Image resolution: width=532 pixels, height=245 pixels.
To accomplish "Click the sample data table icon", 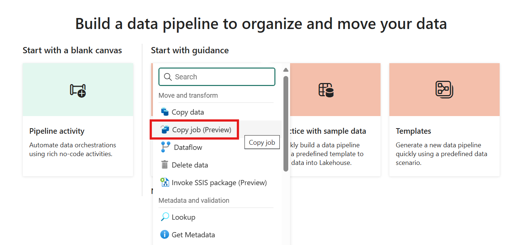I will click(326, 90).
